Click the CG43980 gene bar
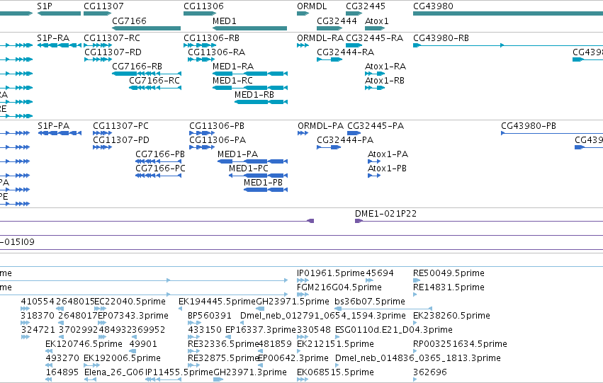 point(508,13)
